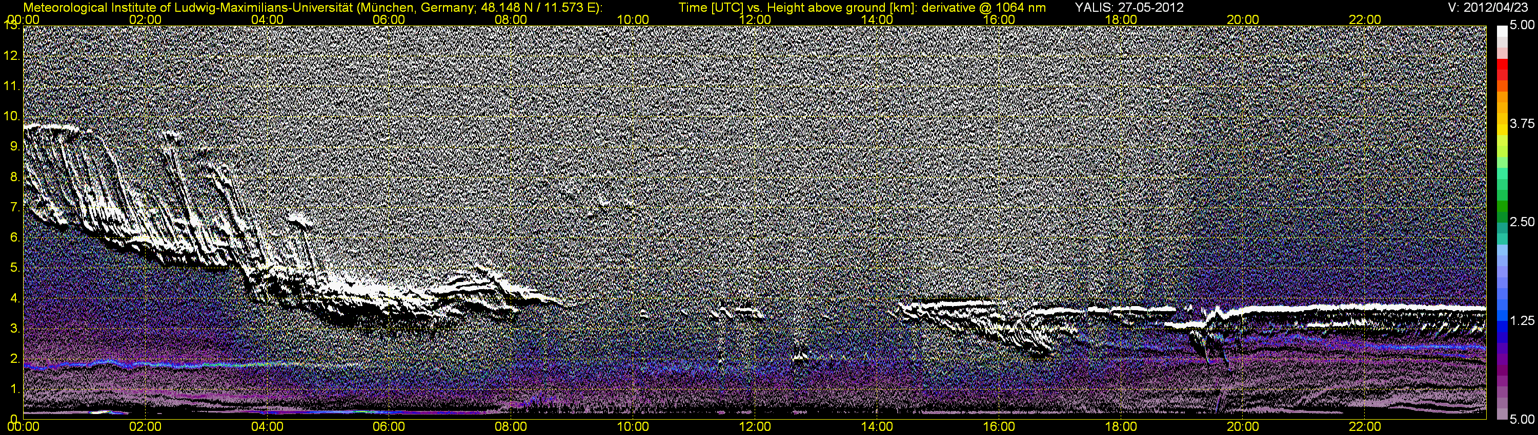The image size is (1538, 435).
Task: Click the '6.' km height axis label
Action: (15, 237)
